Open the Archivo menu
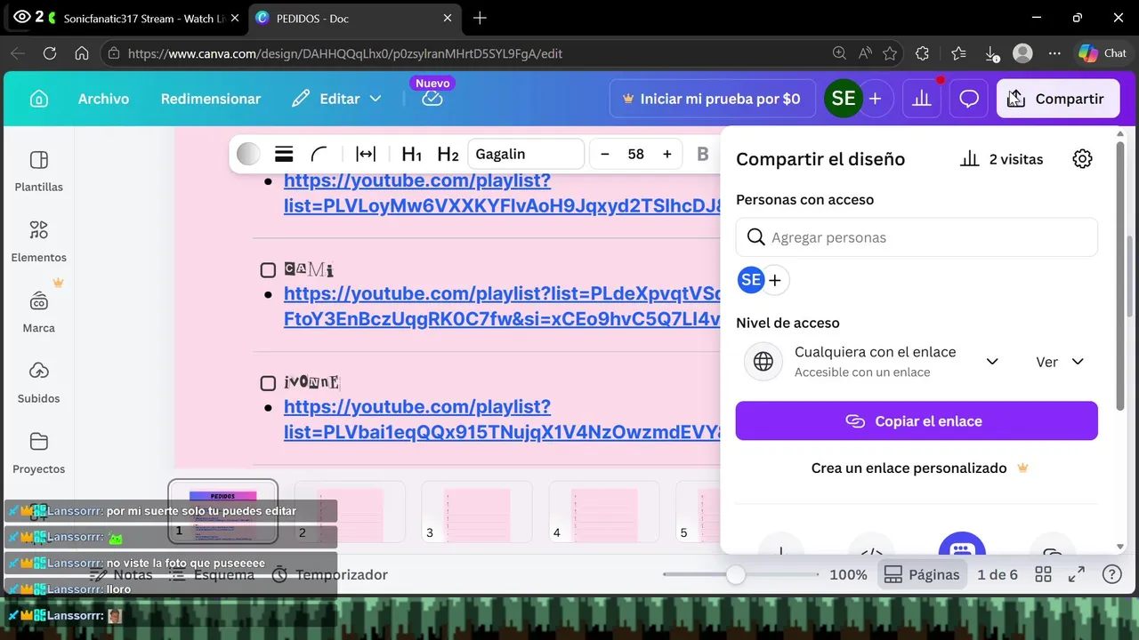This screenshot has width=1139, height=640. tap(103, 99)
